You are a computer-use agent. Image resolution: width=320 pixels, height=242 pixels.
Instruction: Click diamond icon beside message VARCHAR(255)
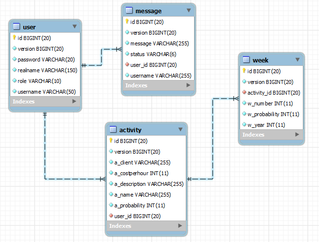127,43
